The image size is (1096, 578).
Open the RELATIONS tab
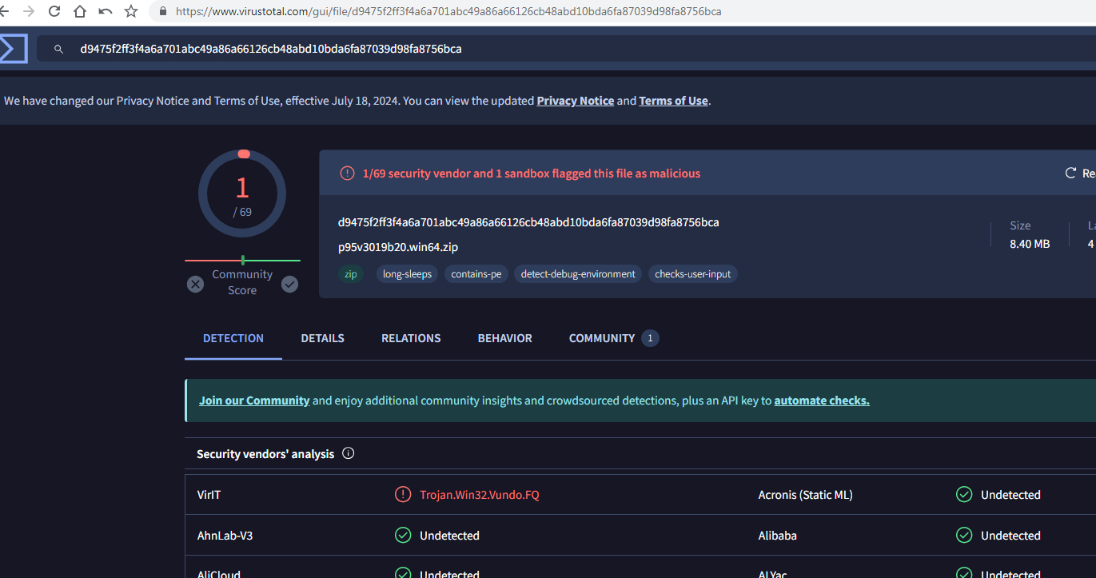pos(411,338)
